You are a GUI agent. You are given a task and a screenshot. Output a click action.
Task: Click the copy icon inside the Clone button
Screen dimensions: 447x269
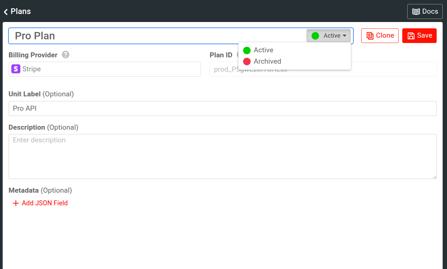[370, 35]
